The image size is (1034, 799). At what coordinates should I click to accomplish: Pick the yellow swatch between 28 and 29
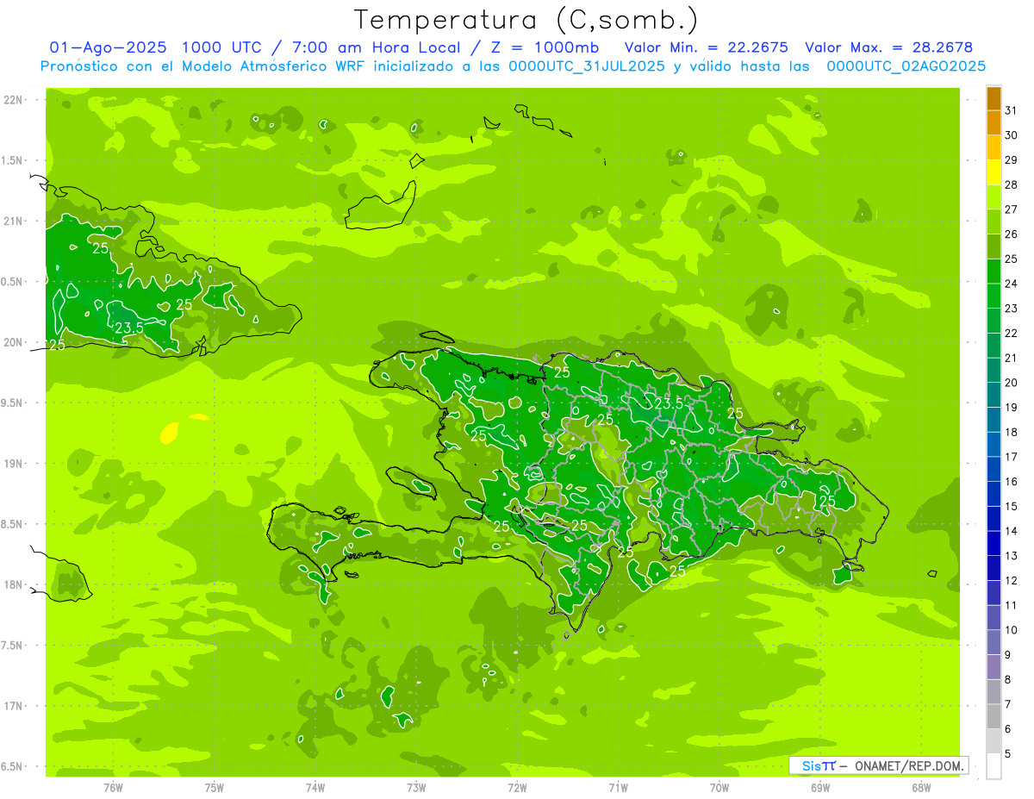[994, 172]
